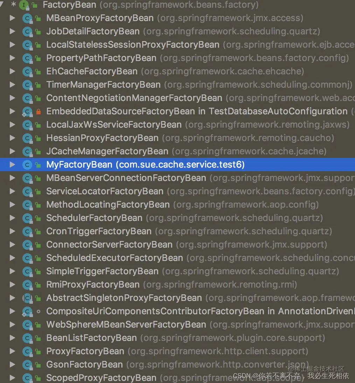Click public visibility icon of JobDetailFactoryBean

coord(38,32)
